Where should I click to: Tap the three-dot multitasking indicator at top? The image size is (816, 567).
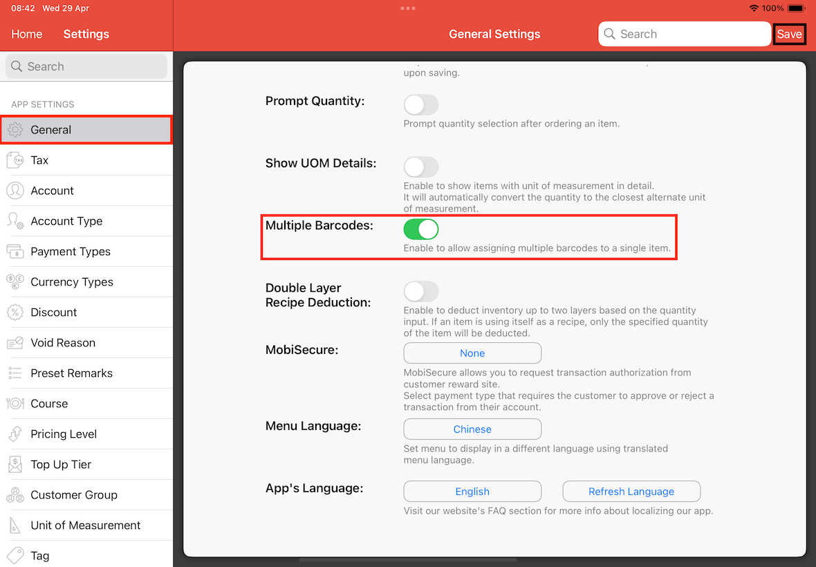408,8
